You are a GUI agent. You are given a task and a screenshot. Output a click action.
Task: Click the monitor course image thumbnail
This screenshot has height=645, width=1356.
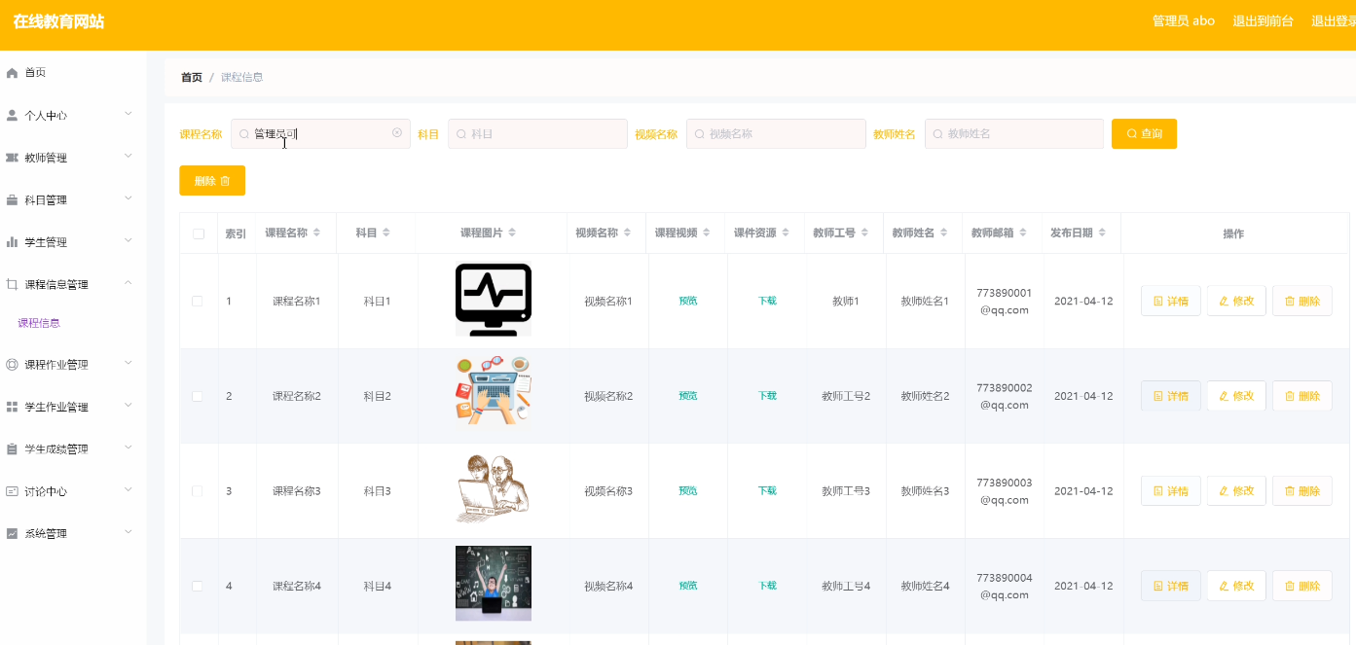tap(494, 300)
